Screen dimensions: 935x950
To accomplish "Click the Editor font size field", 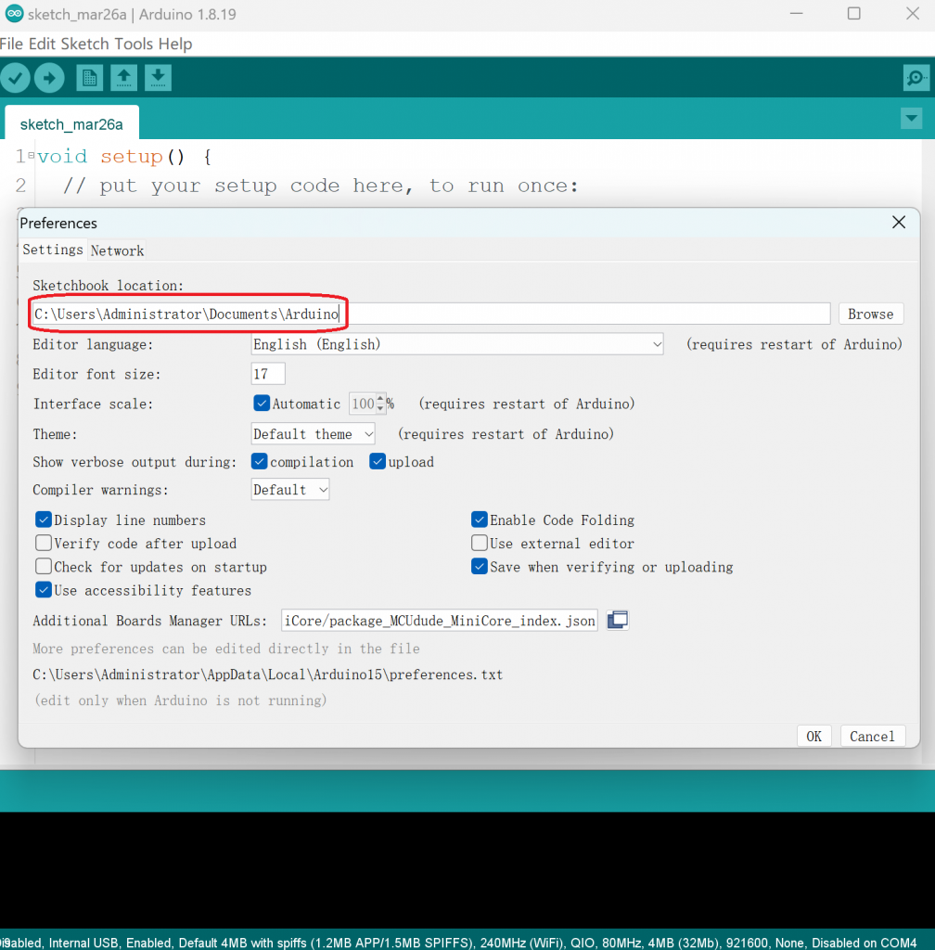I will pyautogui.click(x=268, y=374).
